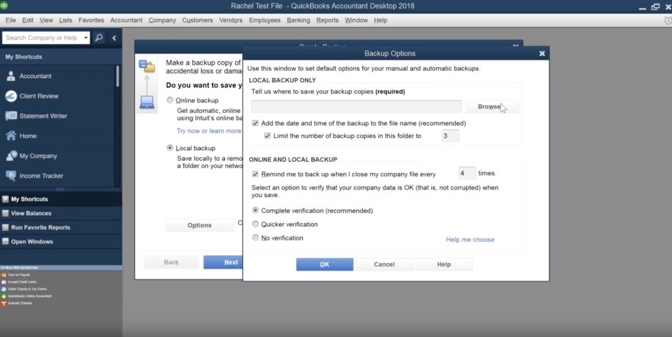Click the QuickBooks logo icon in title bar

(4, 5)
